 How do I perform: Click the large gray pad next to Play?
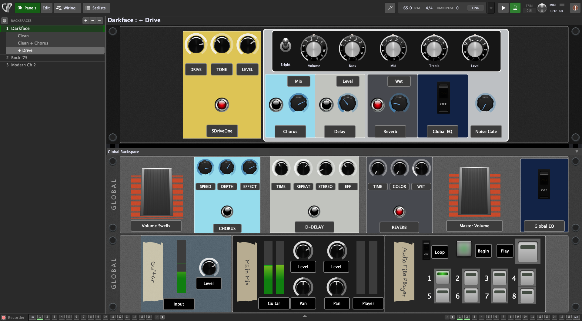528,252
